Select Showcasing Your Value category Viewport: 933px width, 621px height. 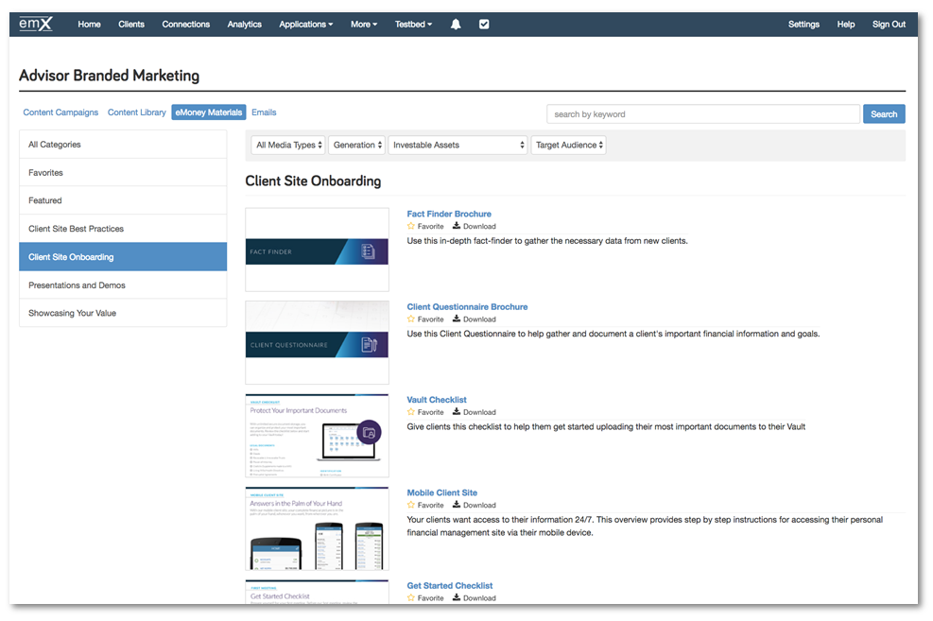coord(123,313)
